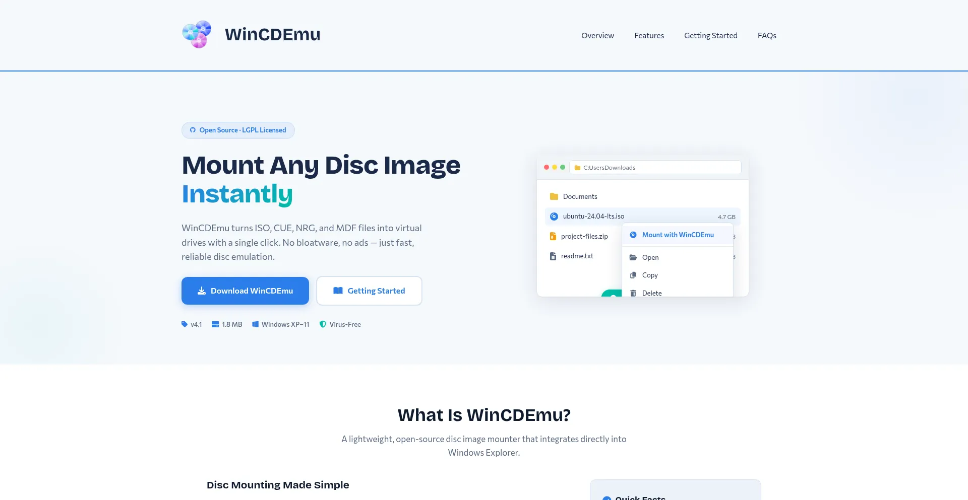Viewport: 968px width, 500px height.
Task: Open the Features nav link
Action: (x=649, y=36)
